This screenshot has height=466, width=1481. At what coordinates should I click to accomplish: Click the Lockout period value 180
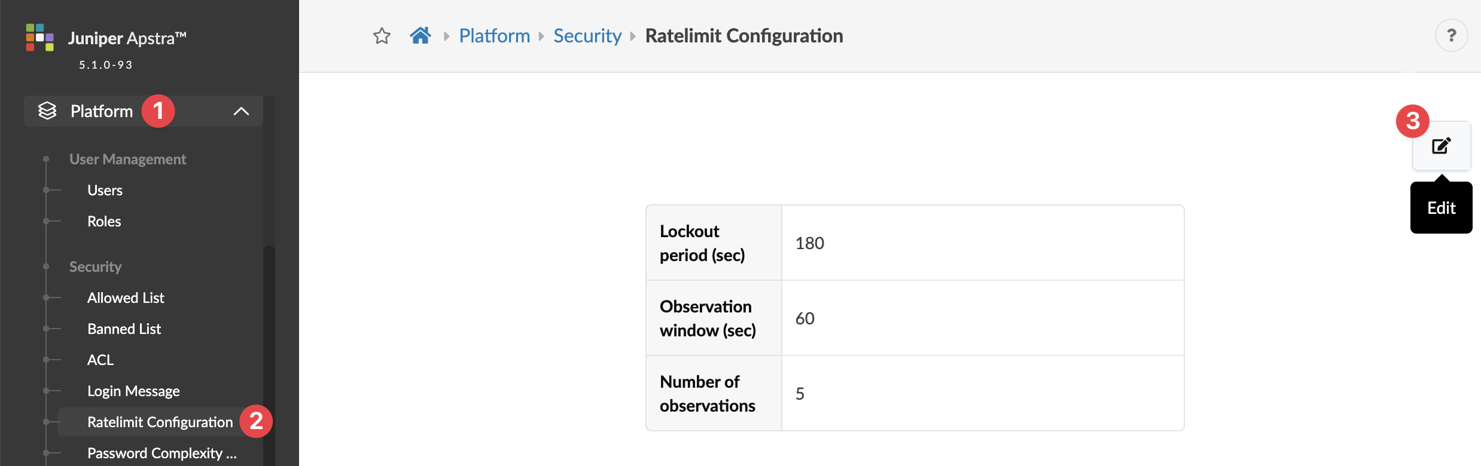pos(809,243)
